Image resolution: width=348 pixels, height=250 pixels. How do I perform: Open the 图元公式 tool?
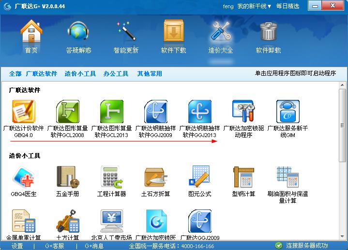click(x=199, y=177)
